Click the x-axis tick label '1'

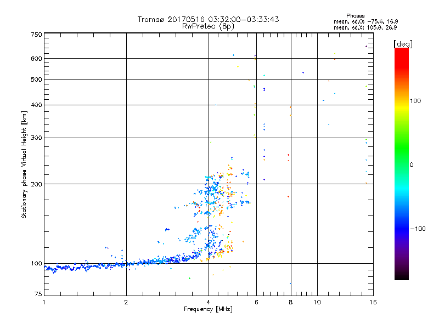[44, 302]
